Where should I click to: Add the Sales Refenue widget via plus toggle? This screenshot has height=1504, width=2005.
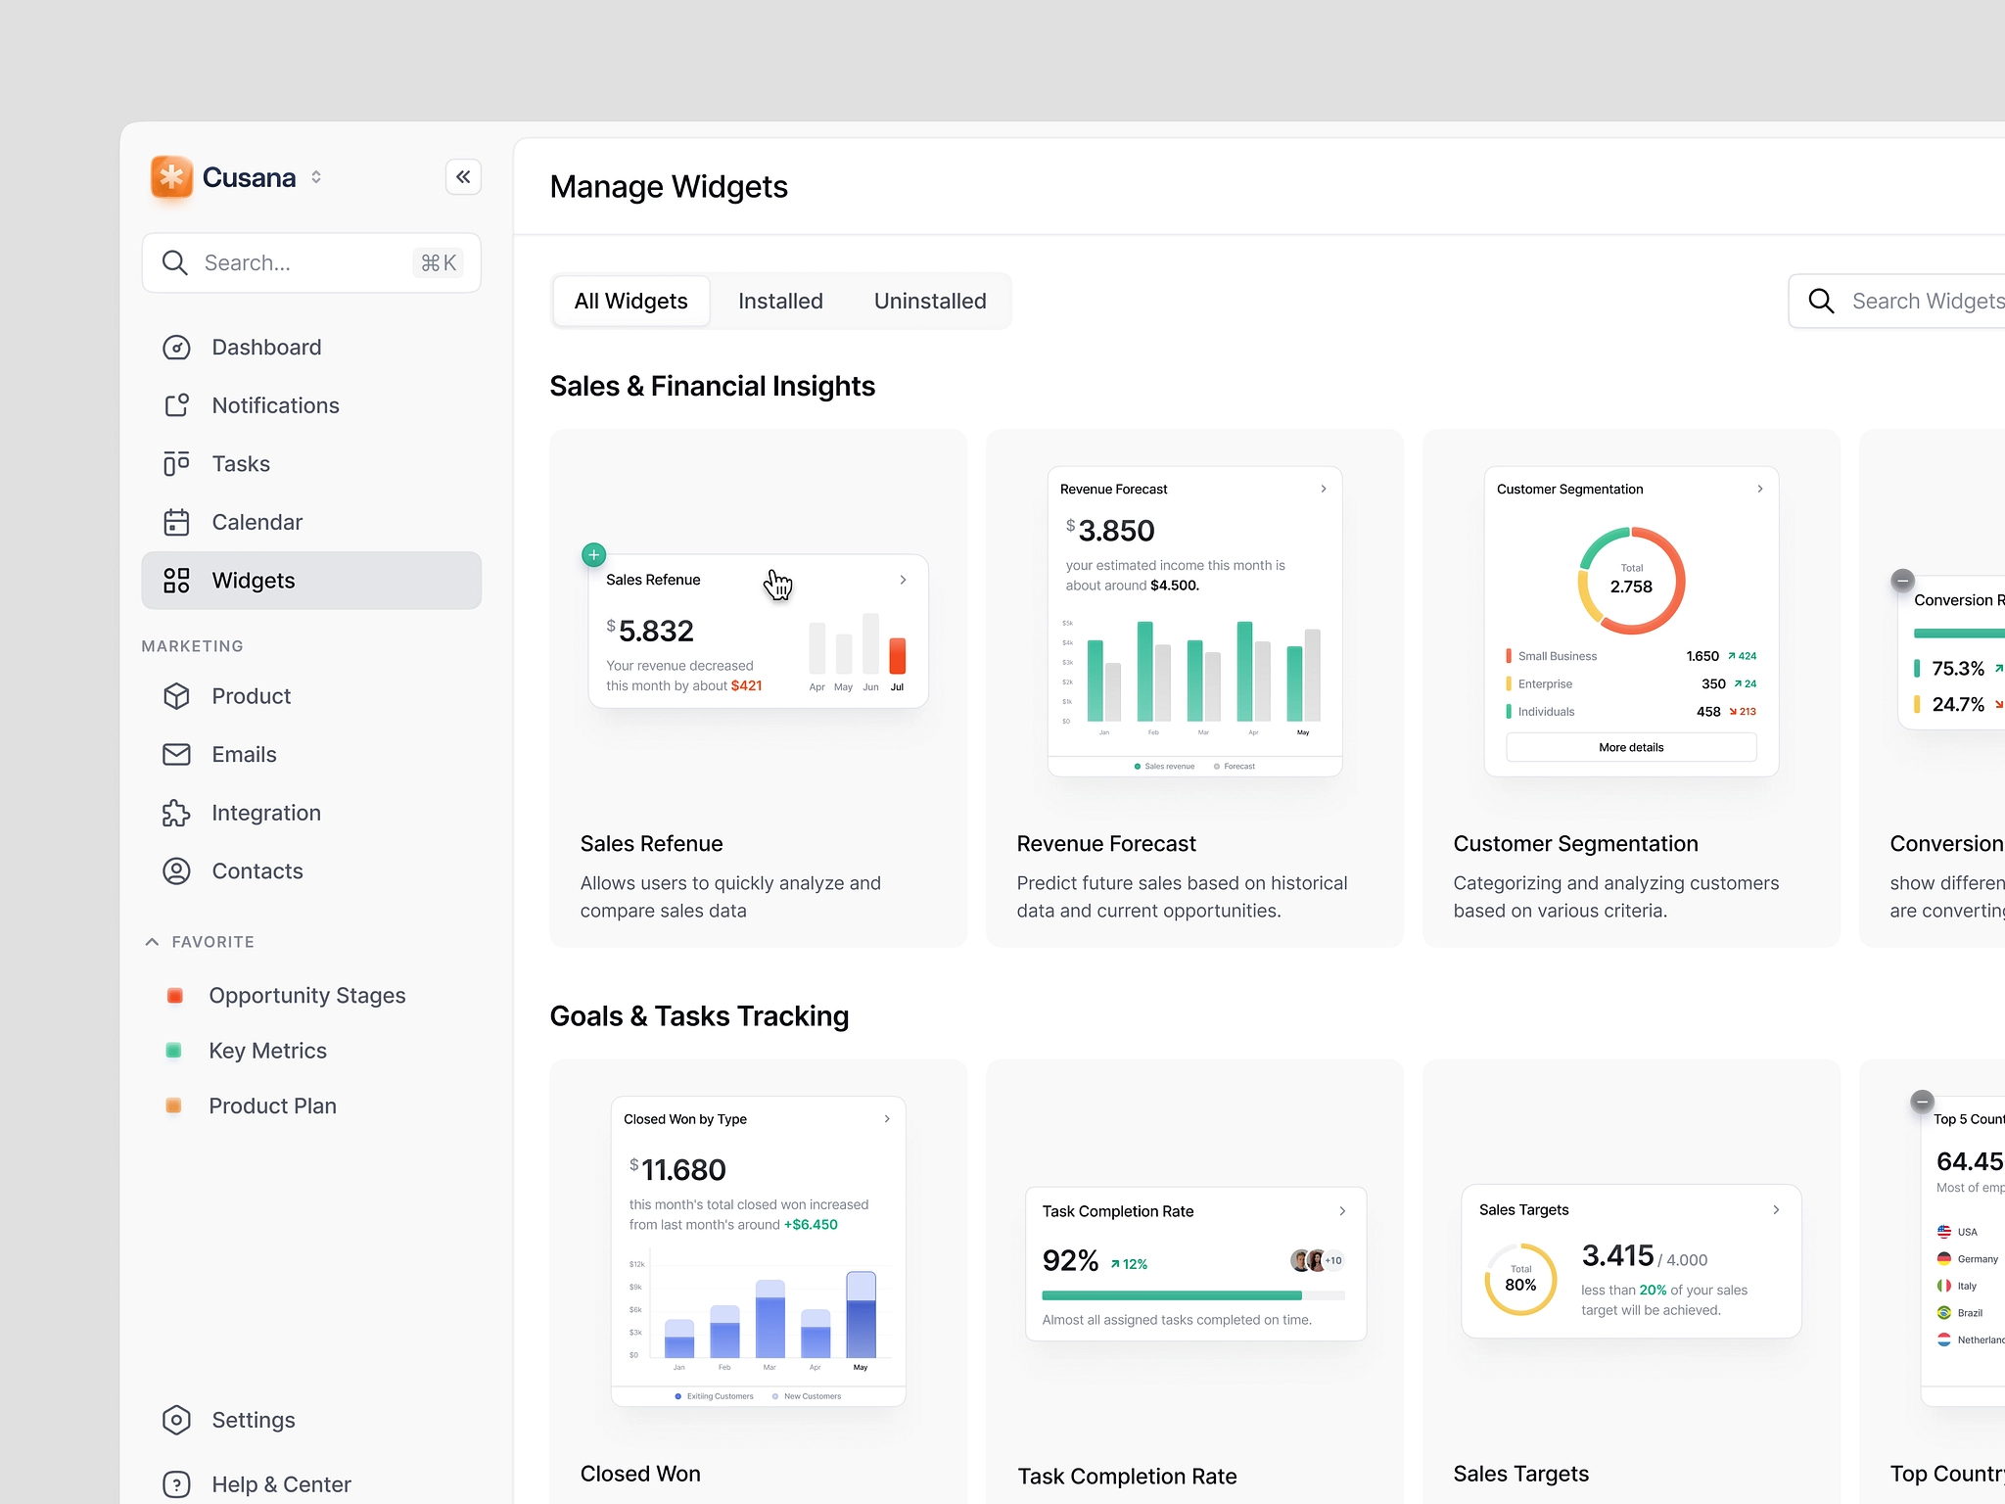click(592, 554)
